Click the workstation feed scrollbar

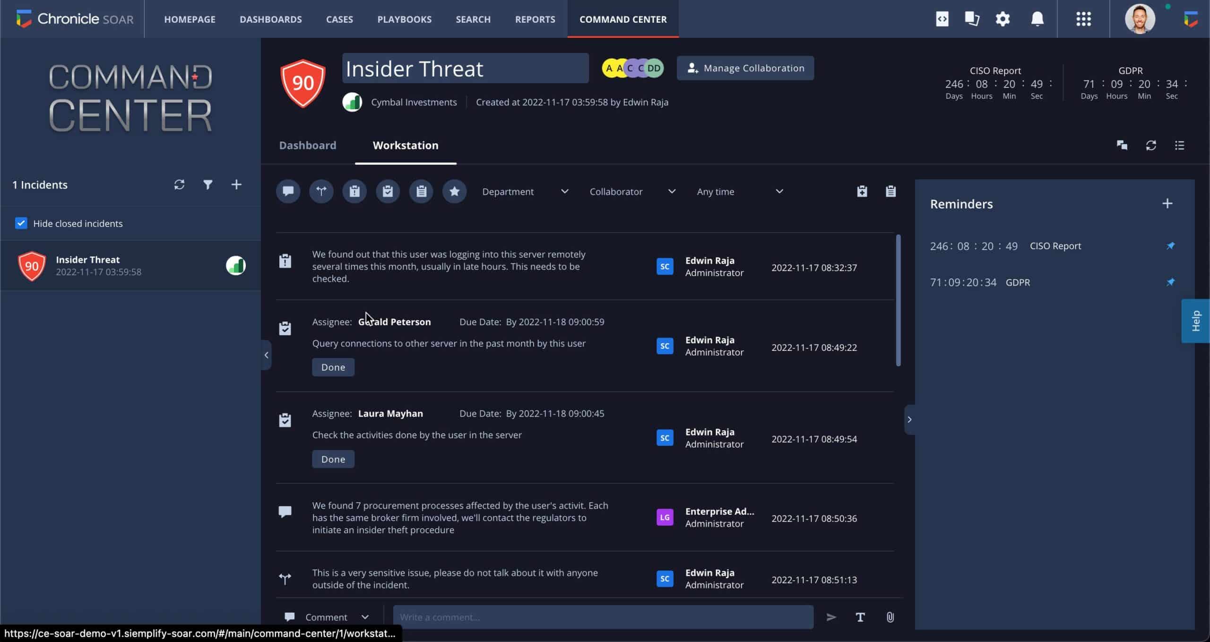[898, 300]
